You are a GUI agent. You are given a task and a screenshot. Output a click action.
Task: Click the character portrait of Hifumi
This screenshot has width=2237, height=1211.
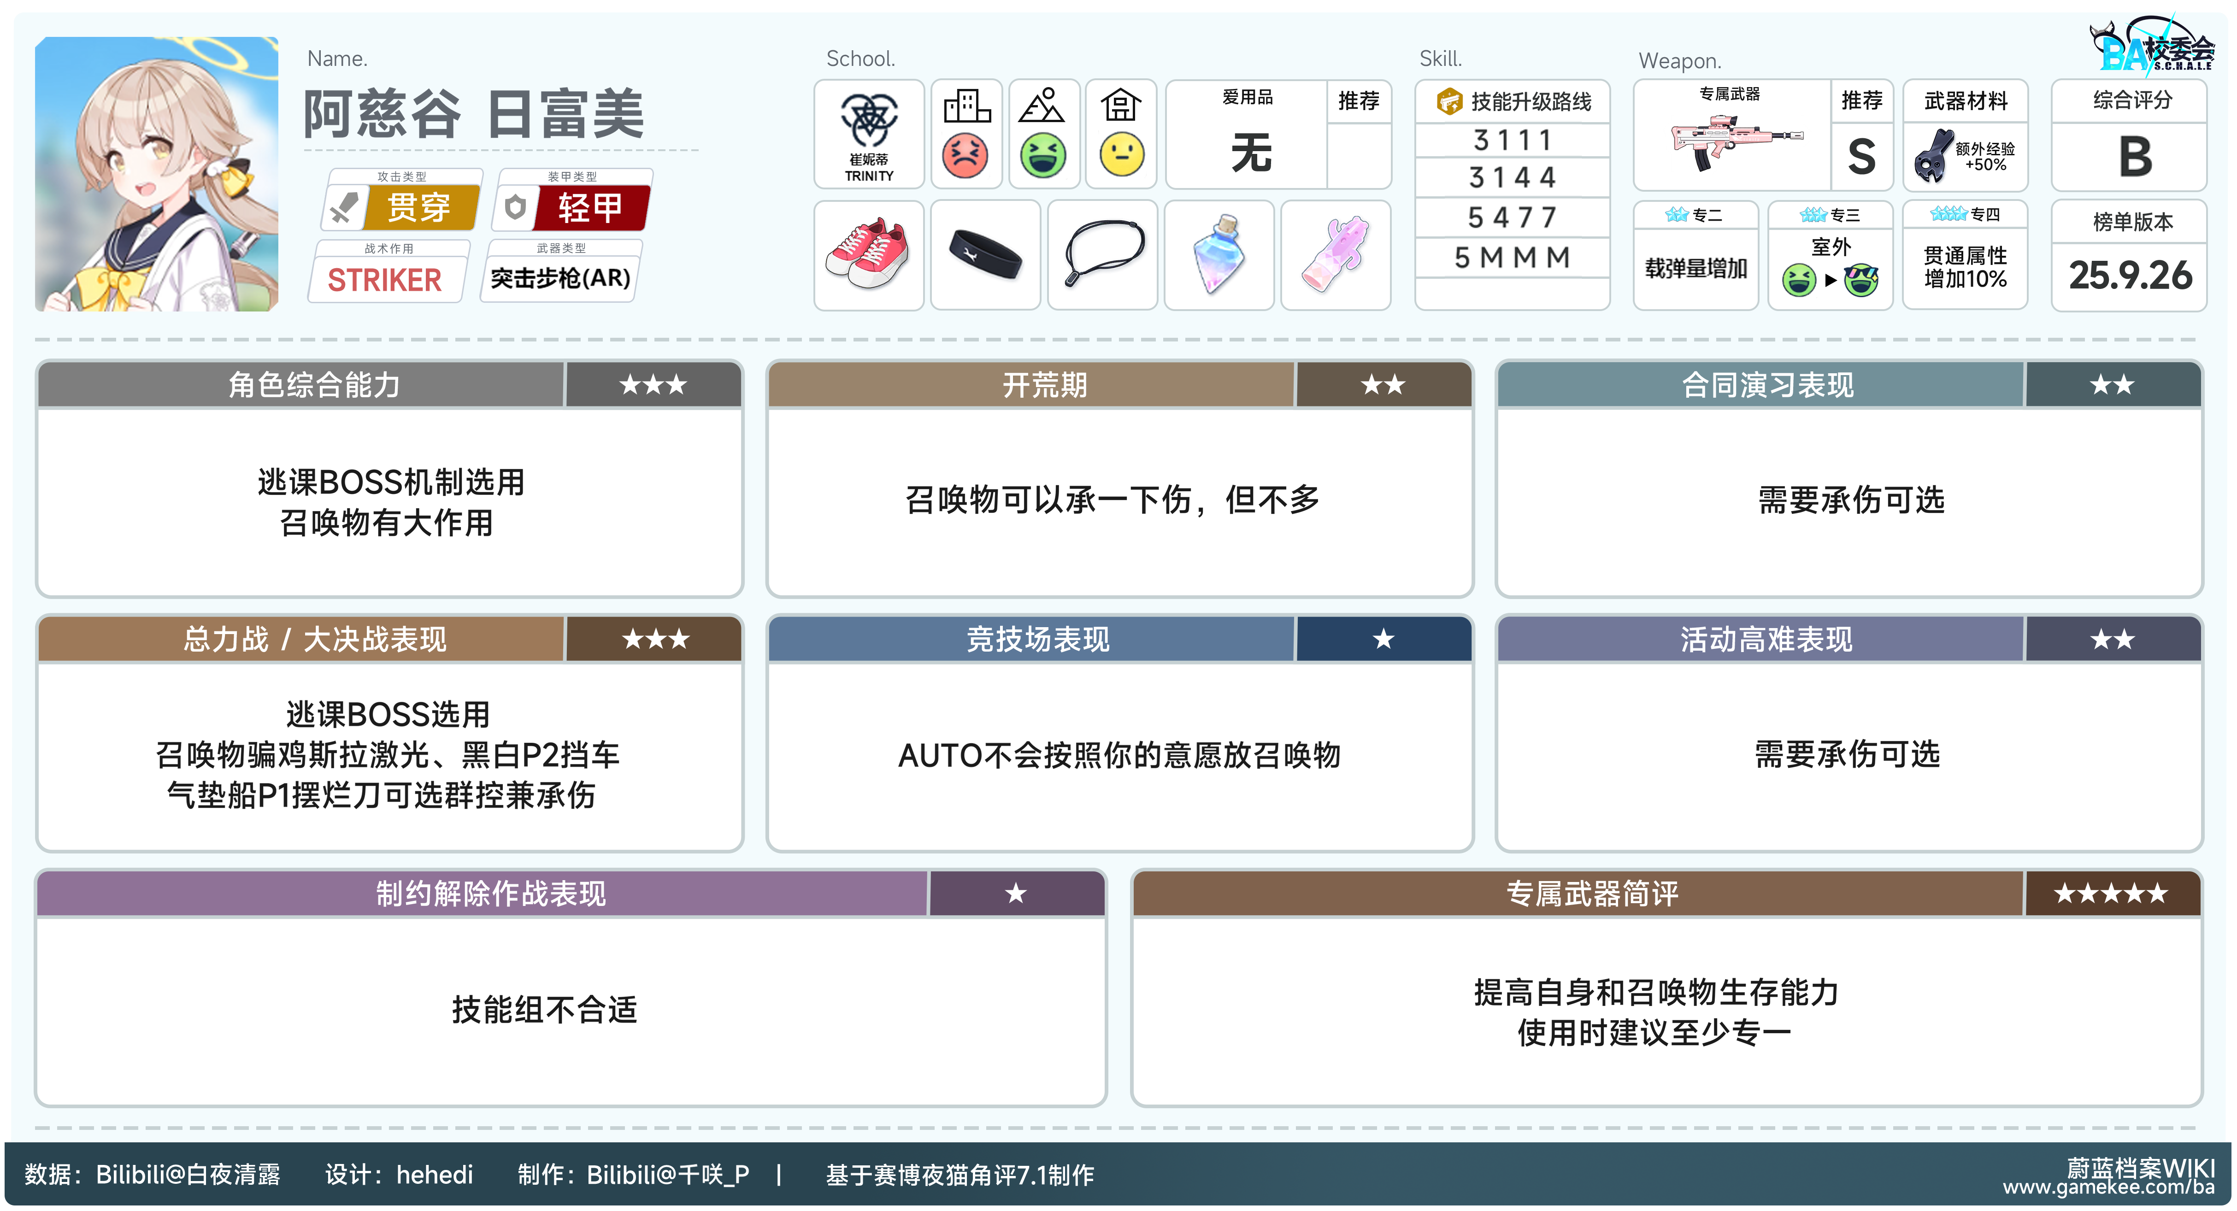pyautogui.click(x=156, y=174)
